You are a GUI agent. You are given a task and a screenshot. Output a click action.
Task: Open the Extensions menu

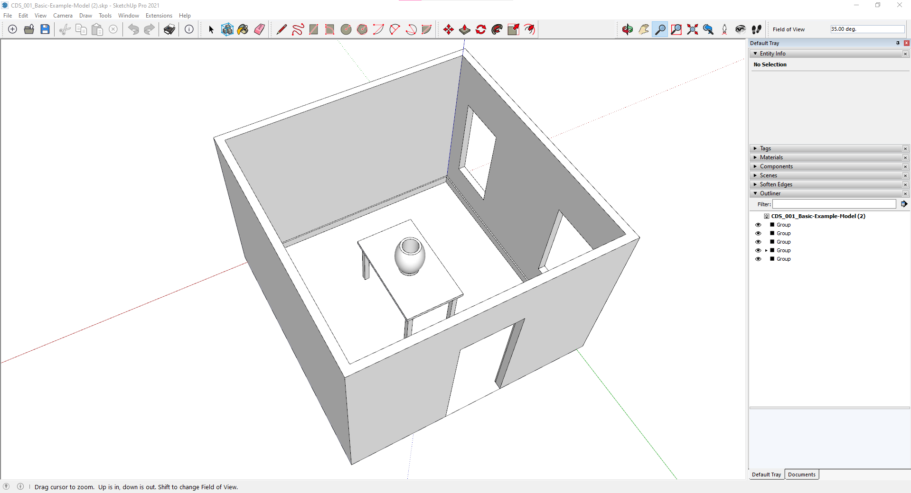pos(159,16)
